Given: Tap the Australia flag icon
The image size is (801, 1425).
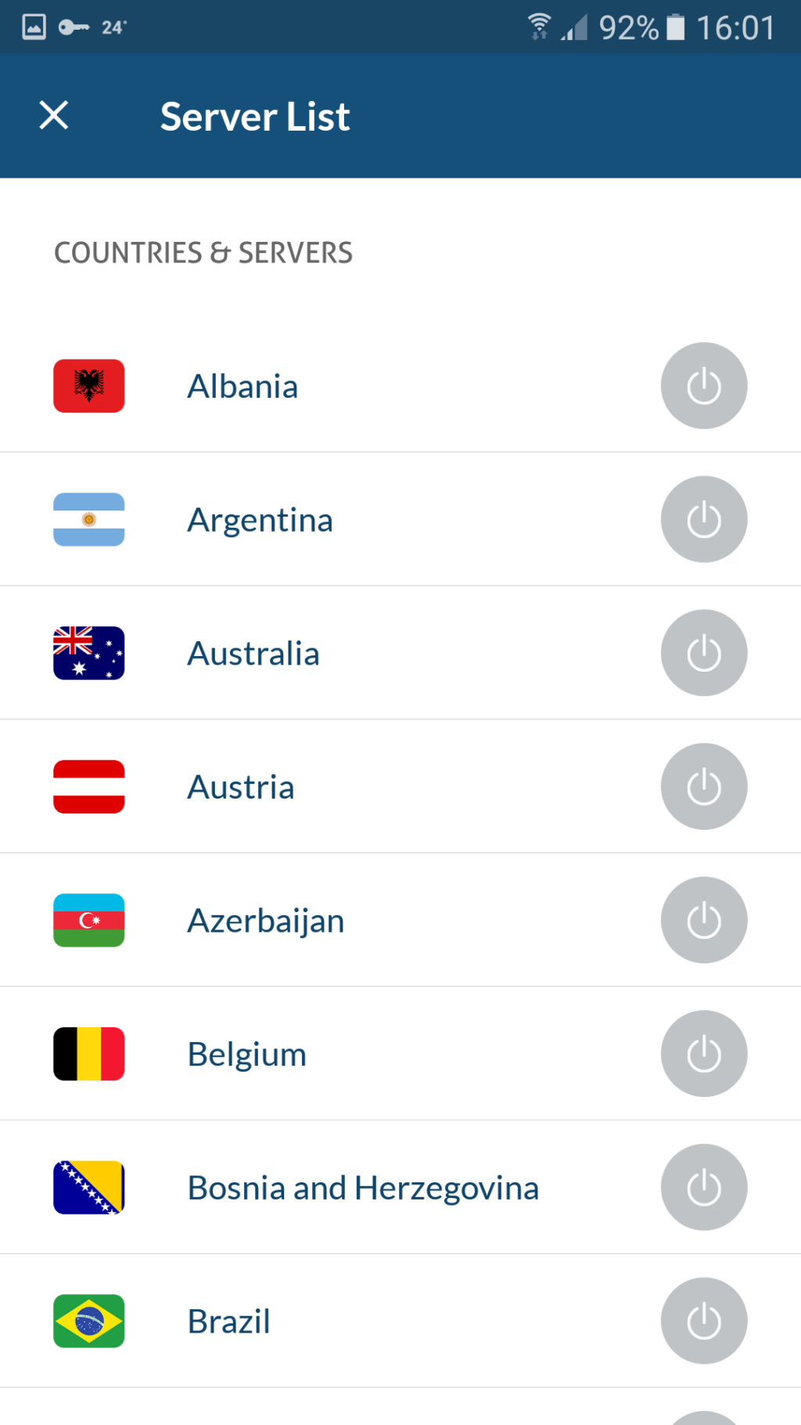Looking at the screenshot, I should (89, 653).
